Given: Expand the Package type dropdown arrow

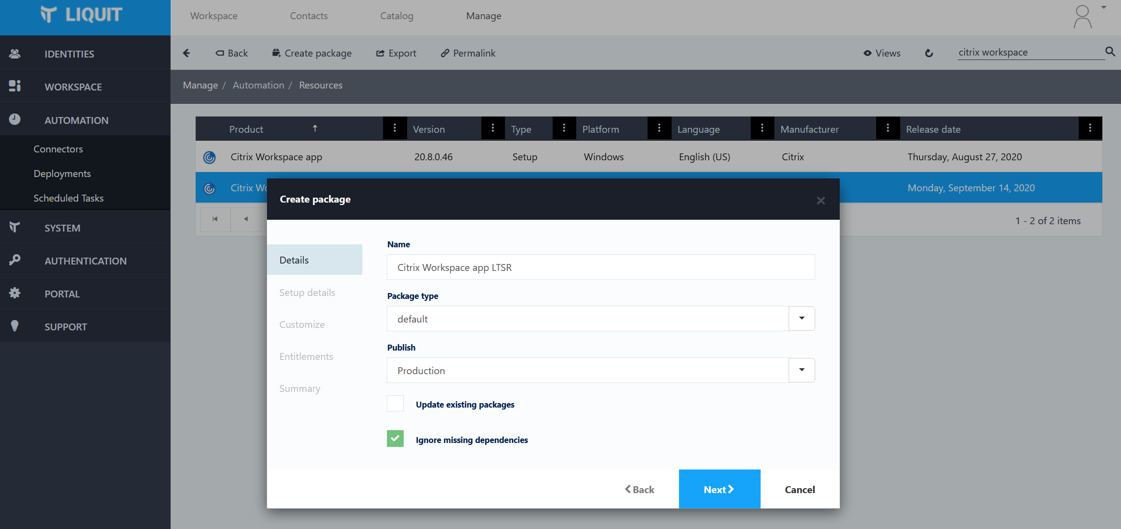Looking at the screenshot, I should [802, 319].
